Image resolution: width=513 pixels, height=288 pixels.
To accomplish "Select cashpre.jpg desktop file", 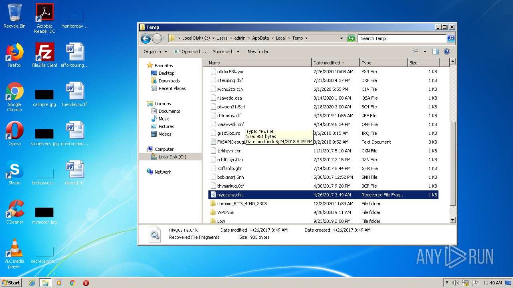I will 44,98.
